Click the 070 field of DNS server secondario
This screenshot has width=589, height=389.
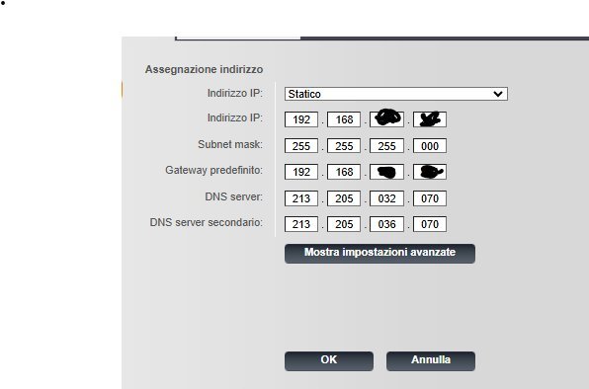coord(430,224)
